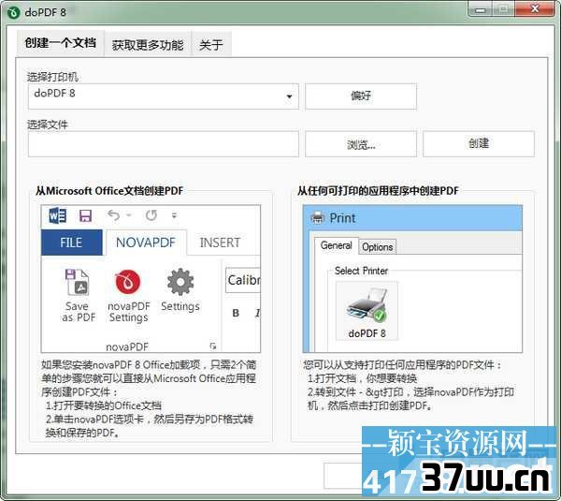Click the FILE tab in Word preview
Viewport: 561px width, 501px height.
pos(72,243)
